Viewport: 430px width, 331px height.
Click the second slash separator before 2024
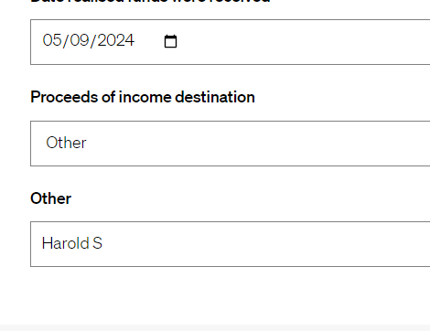coord(93,41)
